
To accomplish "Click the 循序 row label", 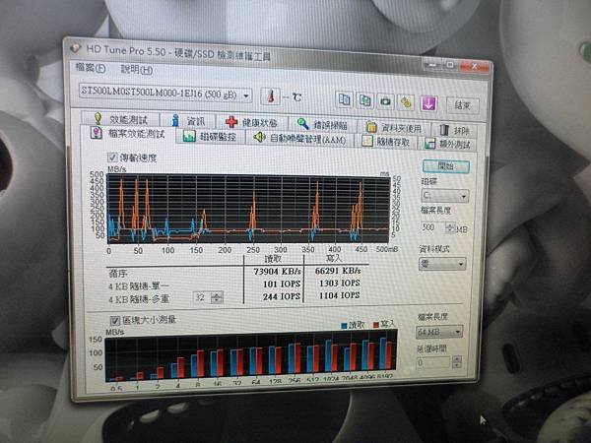I will coord(117,274).
